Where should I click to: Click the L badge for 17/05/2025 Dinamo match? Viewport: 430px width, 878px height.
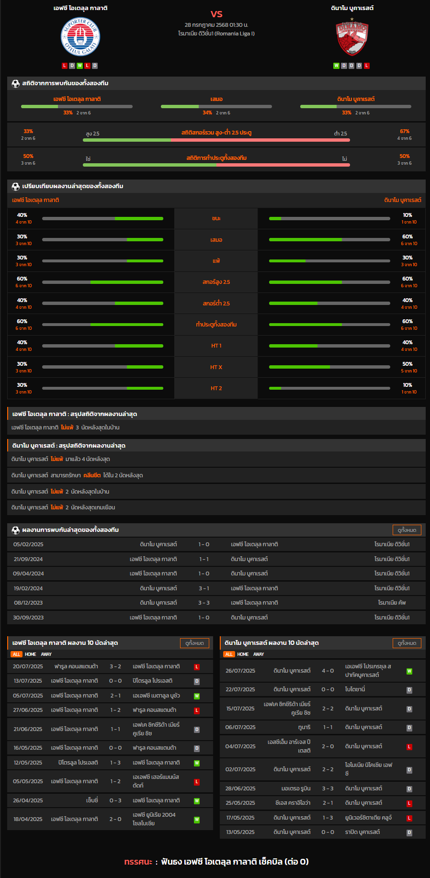[409, 818]
